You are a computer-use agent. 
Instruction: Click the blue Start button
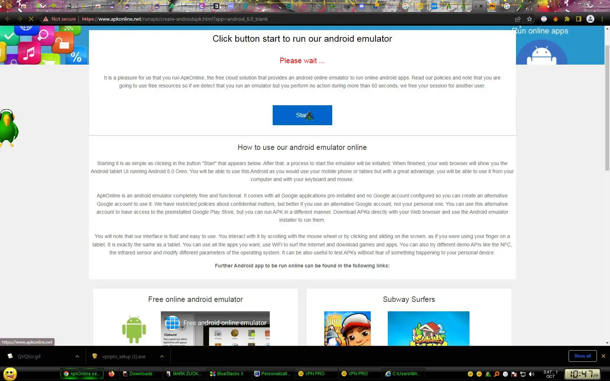tap(302, 115)
